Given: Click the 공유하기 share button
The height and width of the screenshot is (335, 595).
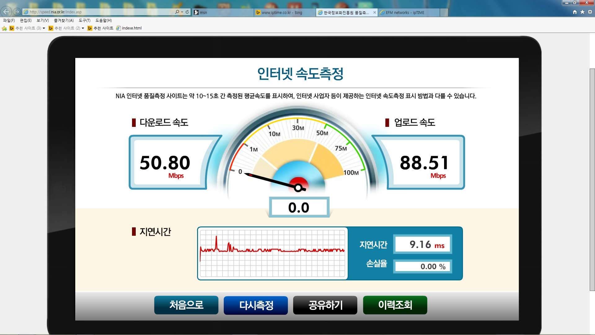Looking at the screenshot, I should click(325, 305).
